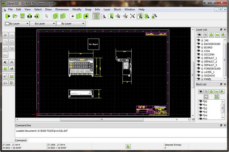Open a file with the folder icon
This screenshot has width=229, height=152.
(15, 16)
